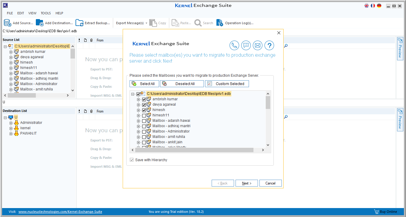Image resolution: width=406 pixels, height=217 pixels.
Task: Check the Mailbox - adarsh hawai checkbox
Action: [x=144, y=121]
